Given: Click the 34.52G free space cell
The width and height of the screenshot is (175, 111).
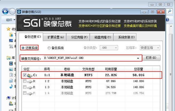Looking at the screenshot, I should click(111, 87).
